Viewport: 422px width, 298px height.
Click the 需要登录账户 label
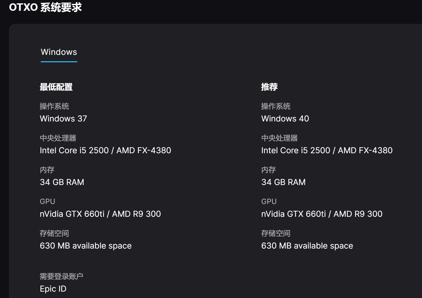[61, 276]
